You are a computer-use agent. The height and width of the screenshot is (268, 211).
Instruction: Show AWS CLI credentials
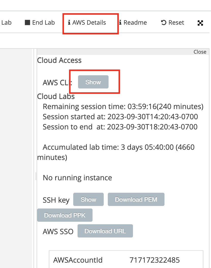pos(93,82)
